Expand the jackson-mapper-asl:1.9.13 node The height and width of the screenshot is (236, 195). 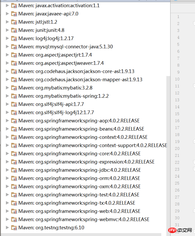(7, 79)
